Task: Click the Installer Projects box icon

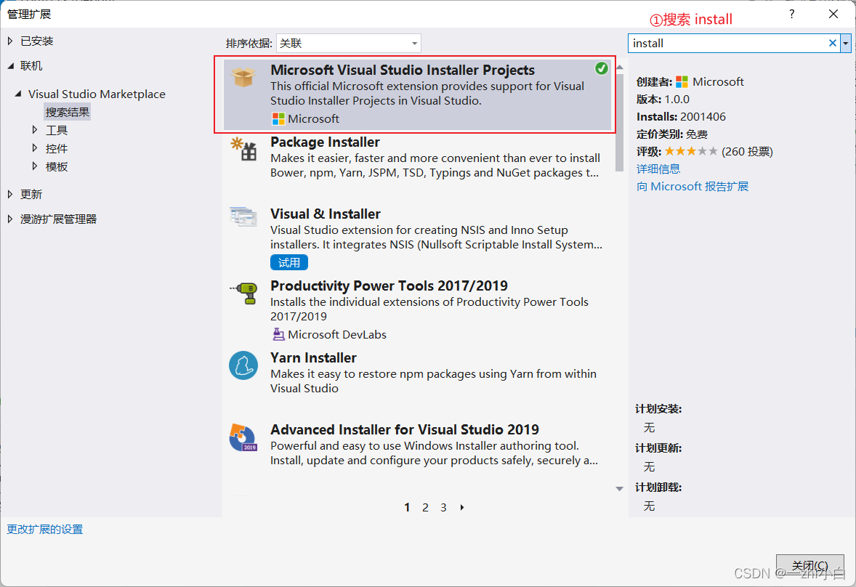Action: 243,77
